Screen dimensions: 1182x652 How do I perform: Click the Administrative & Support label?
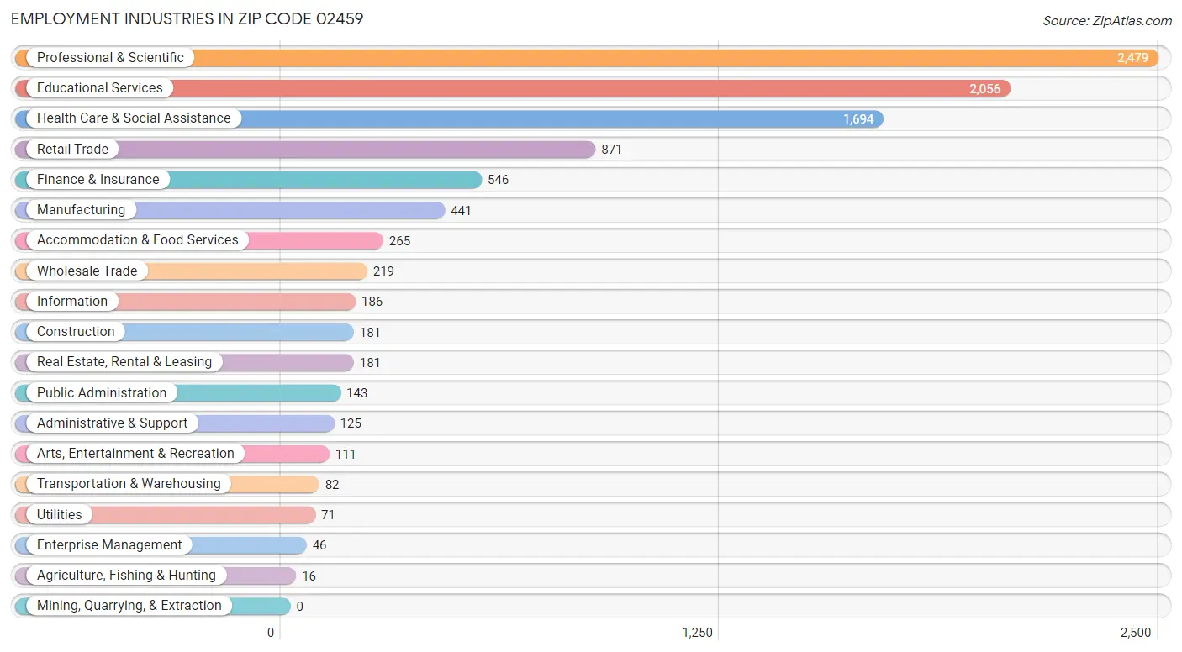coord(112,423)
